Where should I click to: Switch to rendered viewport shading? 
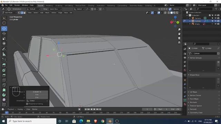click(x=177, y=13)
